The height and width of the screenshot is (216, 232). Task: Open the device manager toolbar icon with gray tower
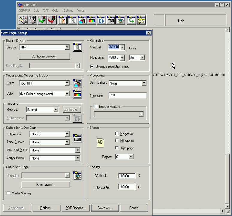pos(72,20)
